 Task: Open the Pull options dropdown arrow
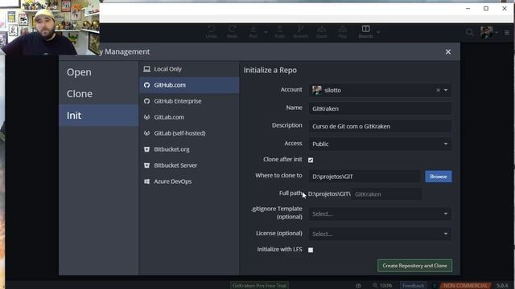(x=266, y=32)
